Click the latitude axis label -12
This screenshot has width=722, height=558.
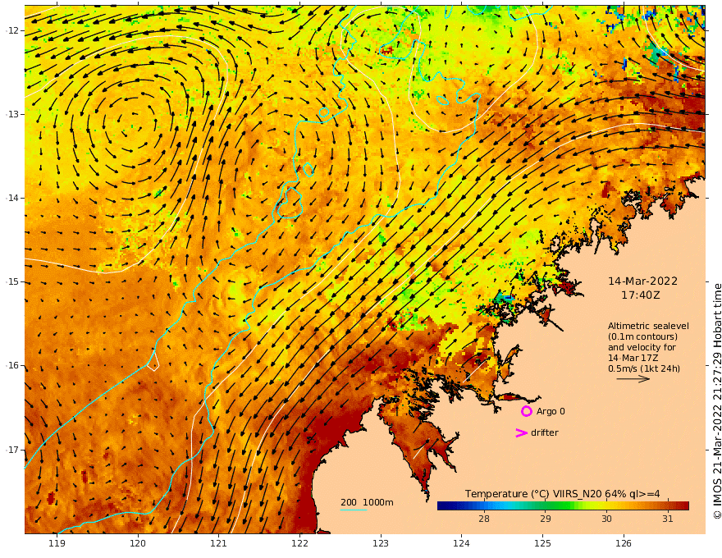tap(12, 30)
